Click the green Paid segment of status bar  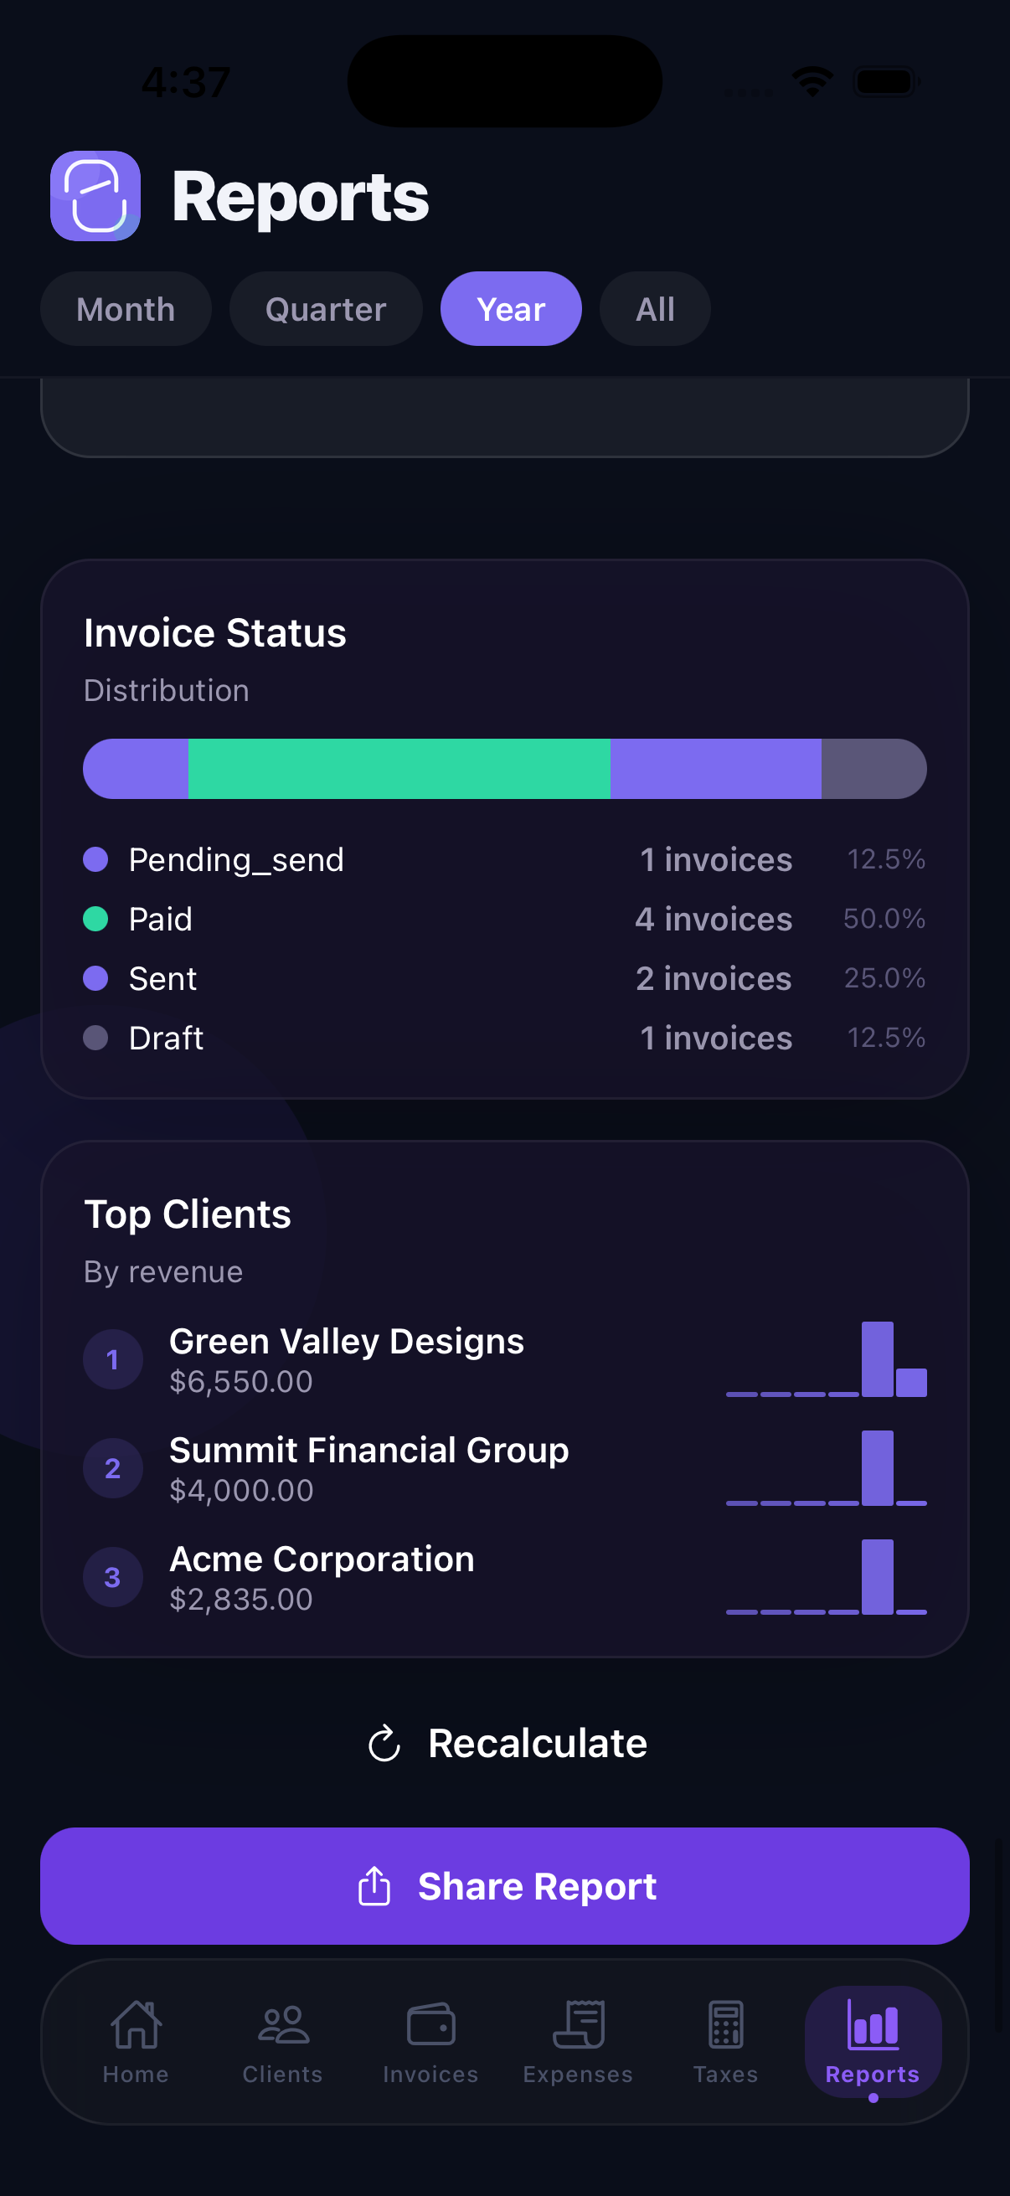coord(399,769)
